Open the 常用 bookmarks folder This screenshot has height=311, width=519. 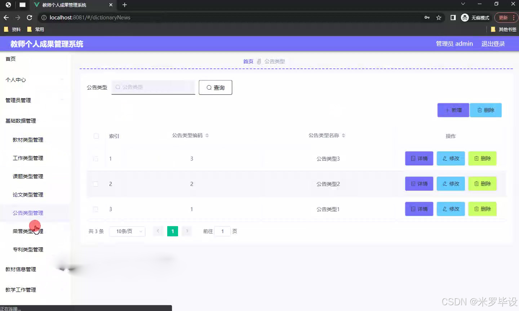36,30
